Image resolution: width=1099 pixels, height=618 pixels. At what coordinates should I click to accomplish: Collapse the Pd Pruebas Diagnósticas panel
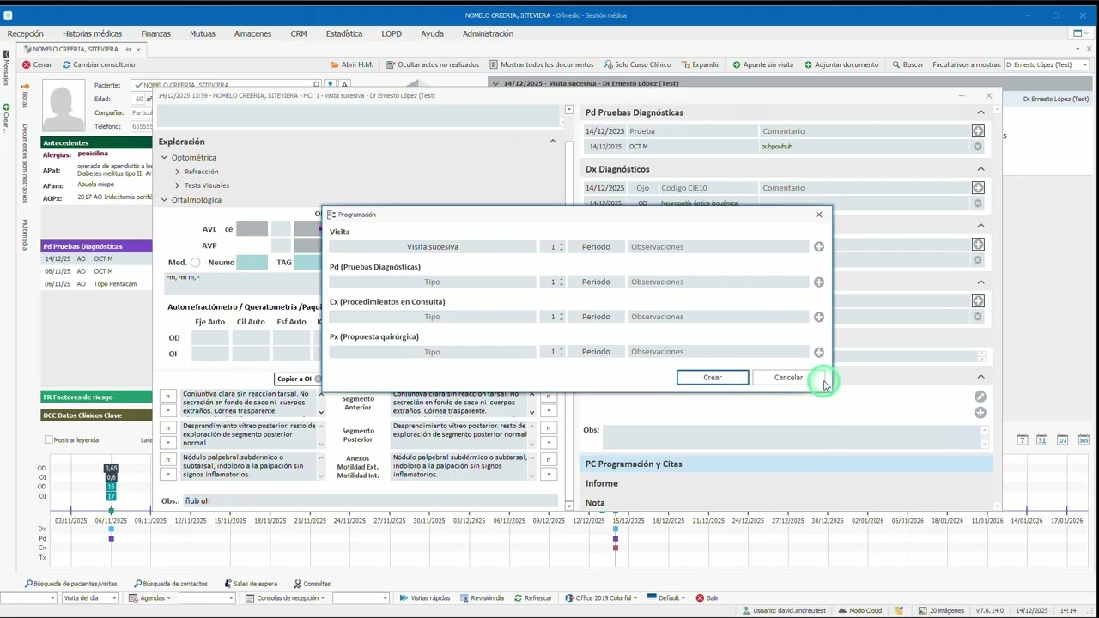[981, 112]
